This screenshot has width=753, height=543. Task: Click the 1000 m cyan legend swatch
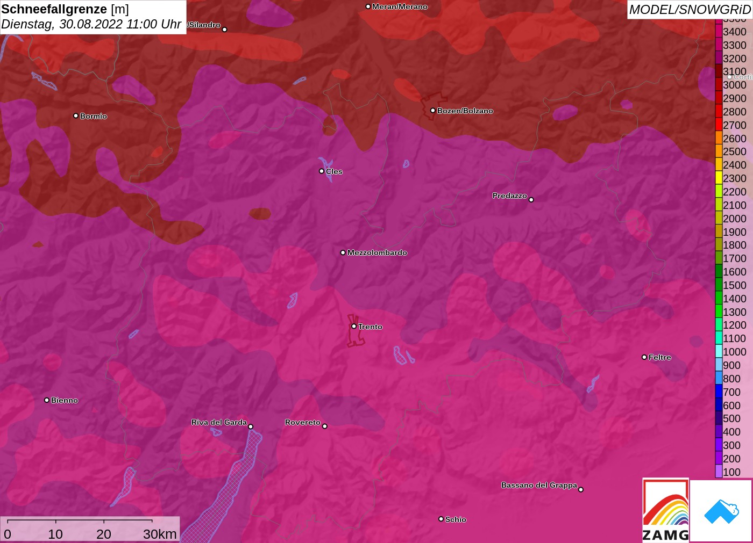[x=719, y=351]
